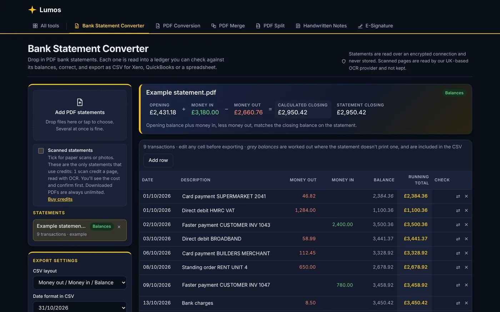Click the Lumos star logo

pyautogui.click(x=32, y=10)
